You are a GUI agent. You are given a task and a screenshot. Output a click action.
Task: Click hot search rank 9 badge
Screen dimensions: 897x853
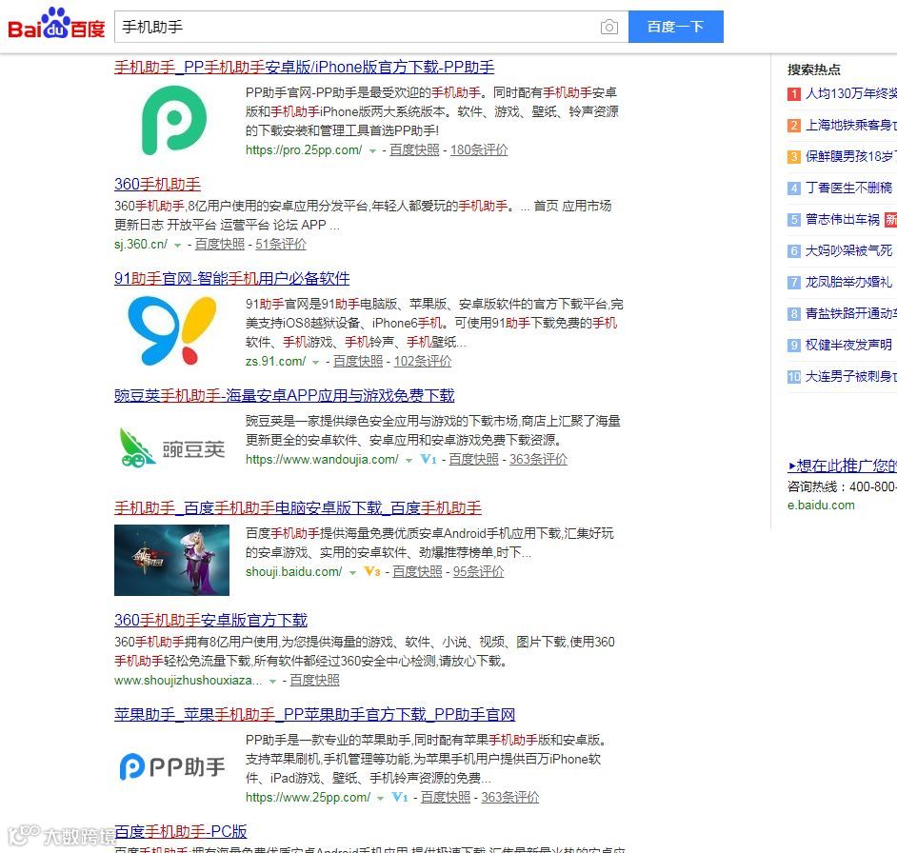point(794,346)
